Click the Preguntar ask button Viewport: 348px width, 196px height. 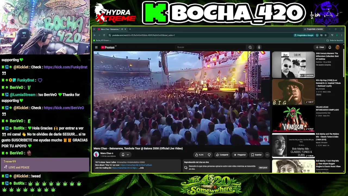click(x=240, y=155)
